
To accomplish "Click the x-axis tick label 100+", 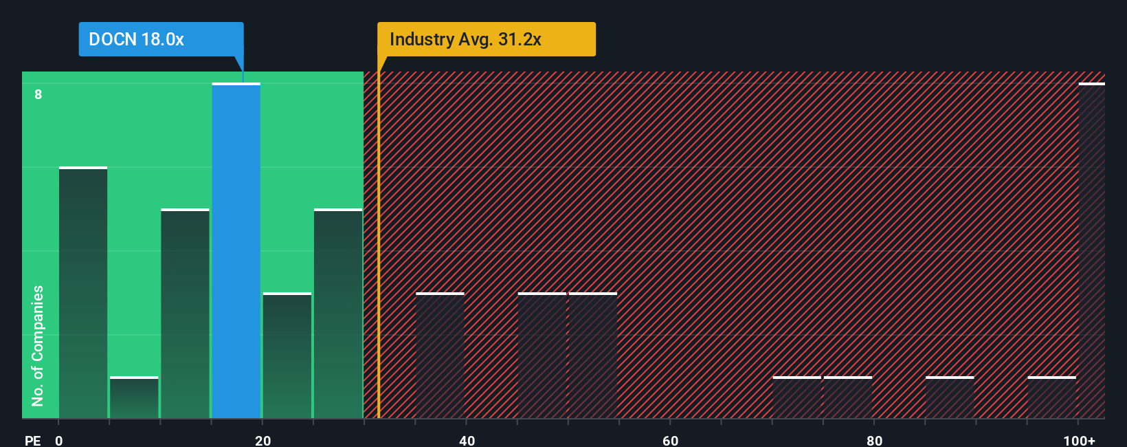I will point(1080,441).
